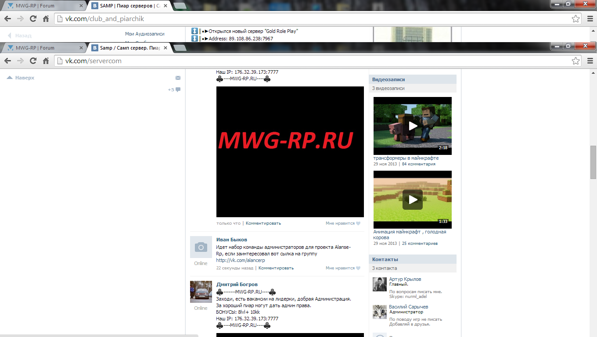Go back in front vk.com/servercom window
This screenshot has height=337, width=597.
(7, 61)
